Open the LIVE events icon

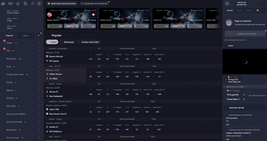pos(10,3)
